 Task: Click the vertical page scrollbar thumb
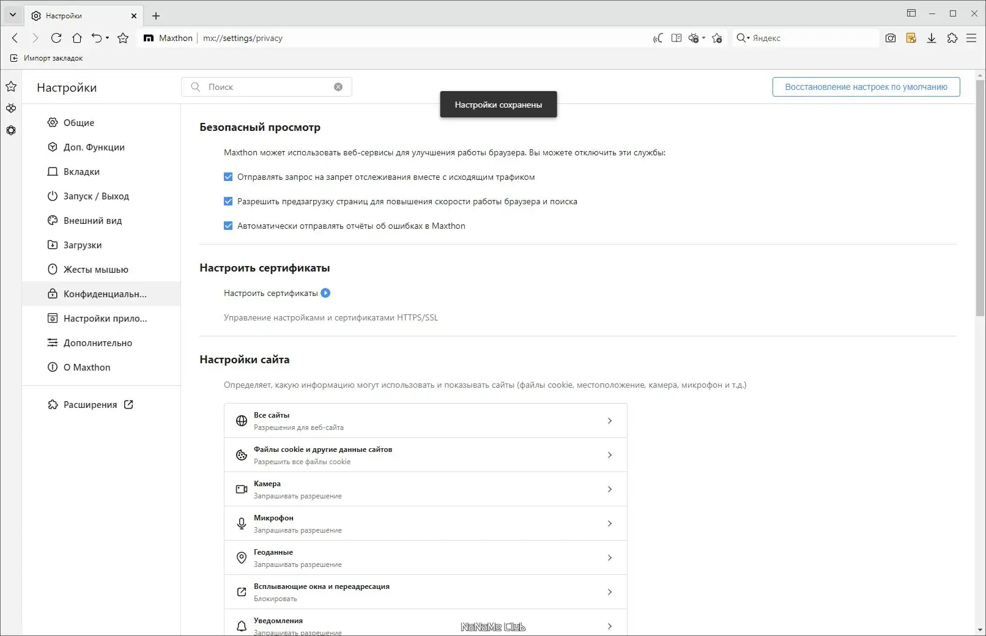click(980, 196)
